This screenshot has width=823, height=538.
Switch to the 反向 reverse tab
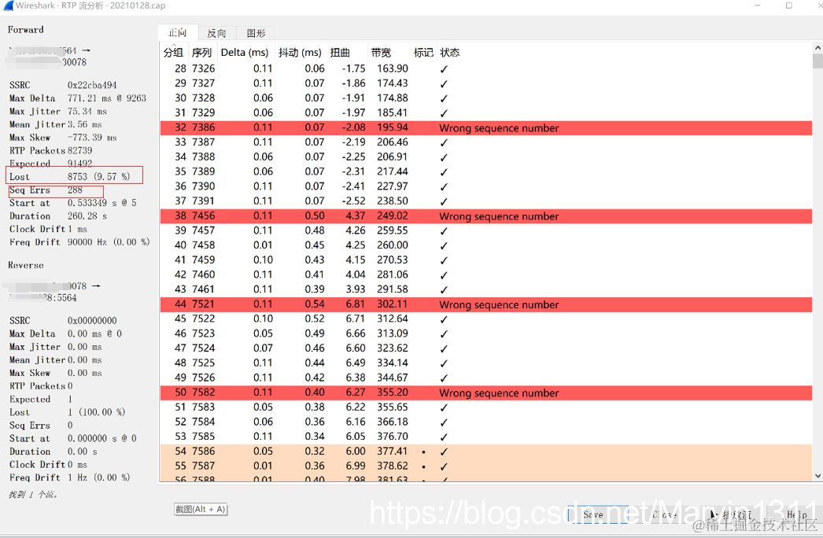(x=216, y=33)
